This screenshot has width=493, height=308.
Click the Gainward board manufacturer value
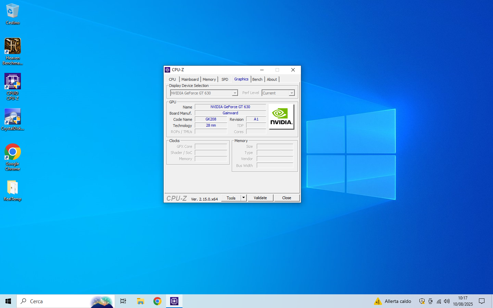click(230, 113)
